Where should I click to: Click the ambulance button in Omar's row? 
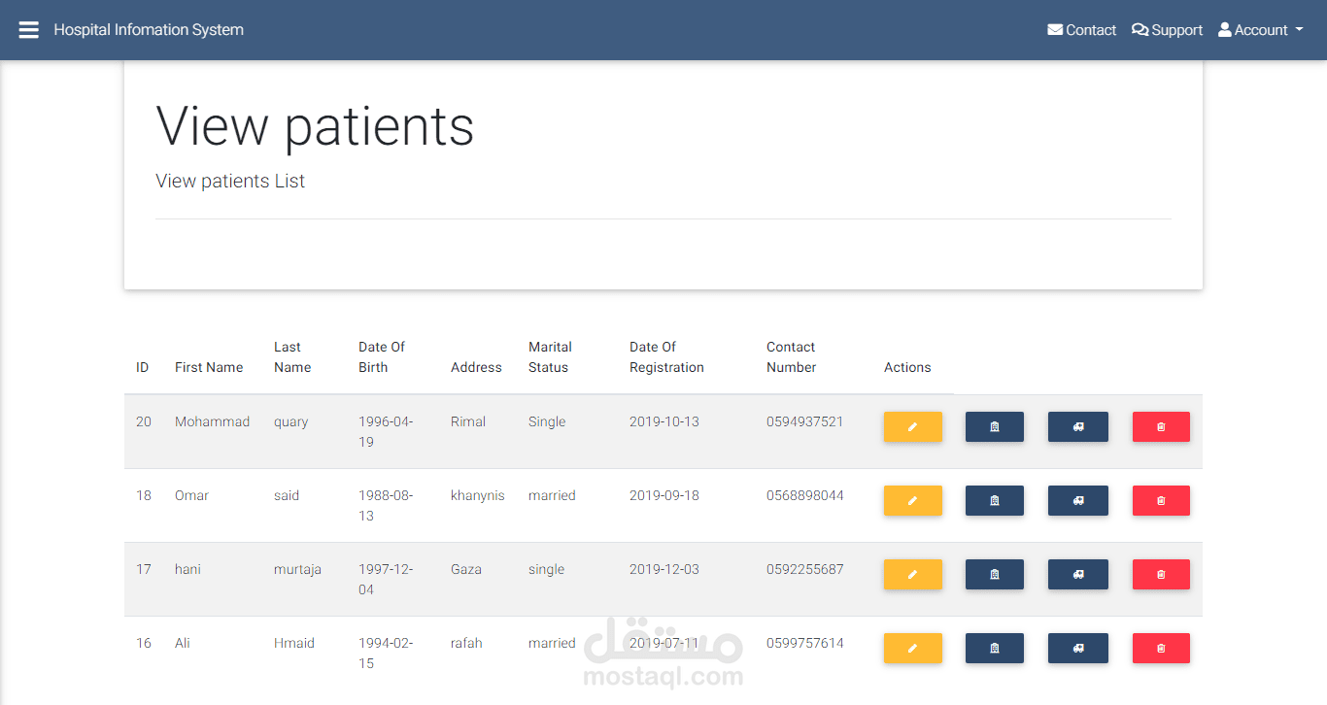[1077, 501]
